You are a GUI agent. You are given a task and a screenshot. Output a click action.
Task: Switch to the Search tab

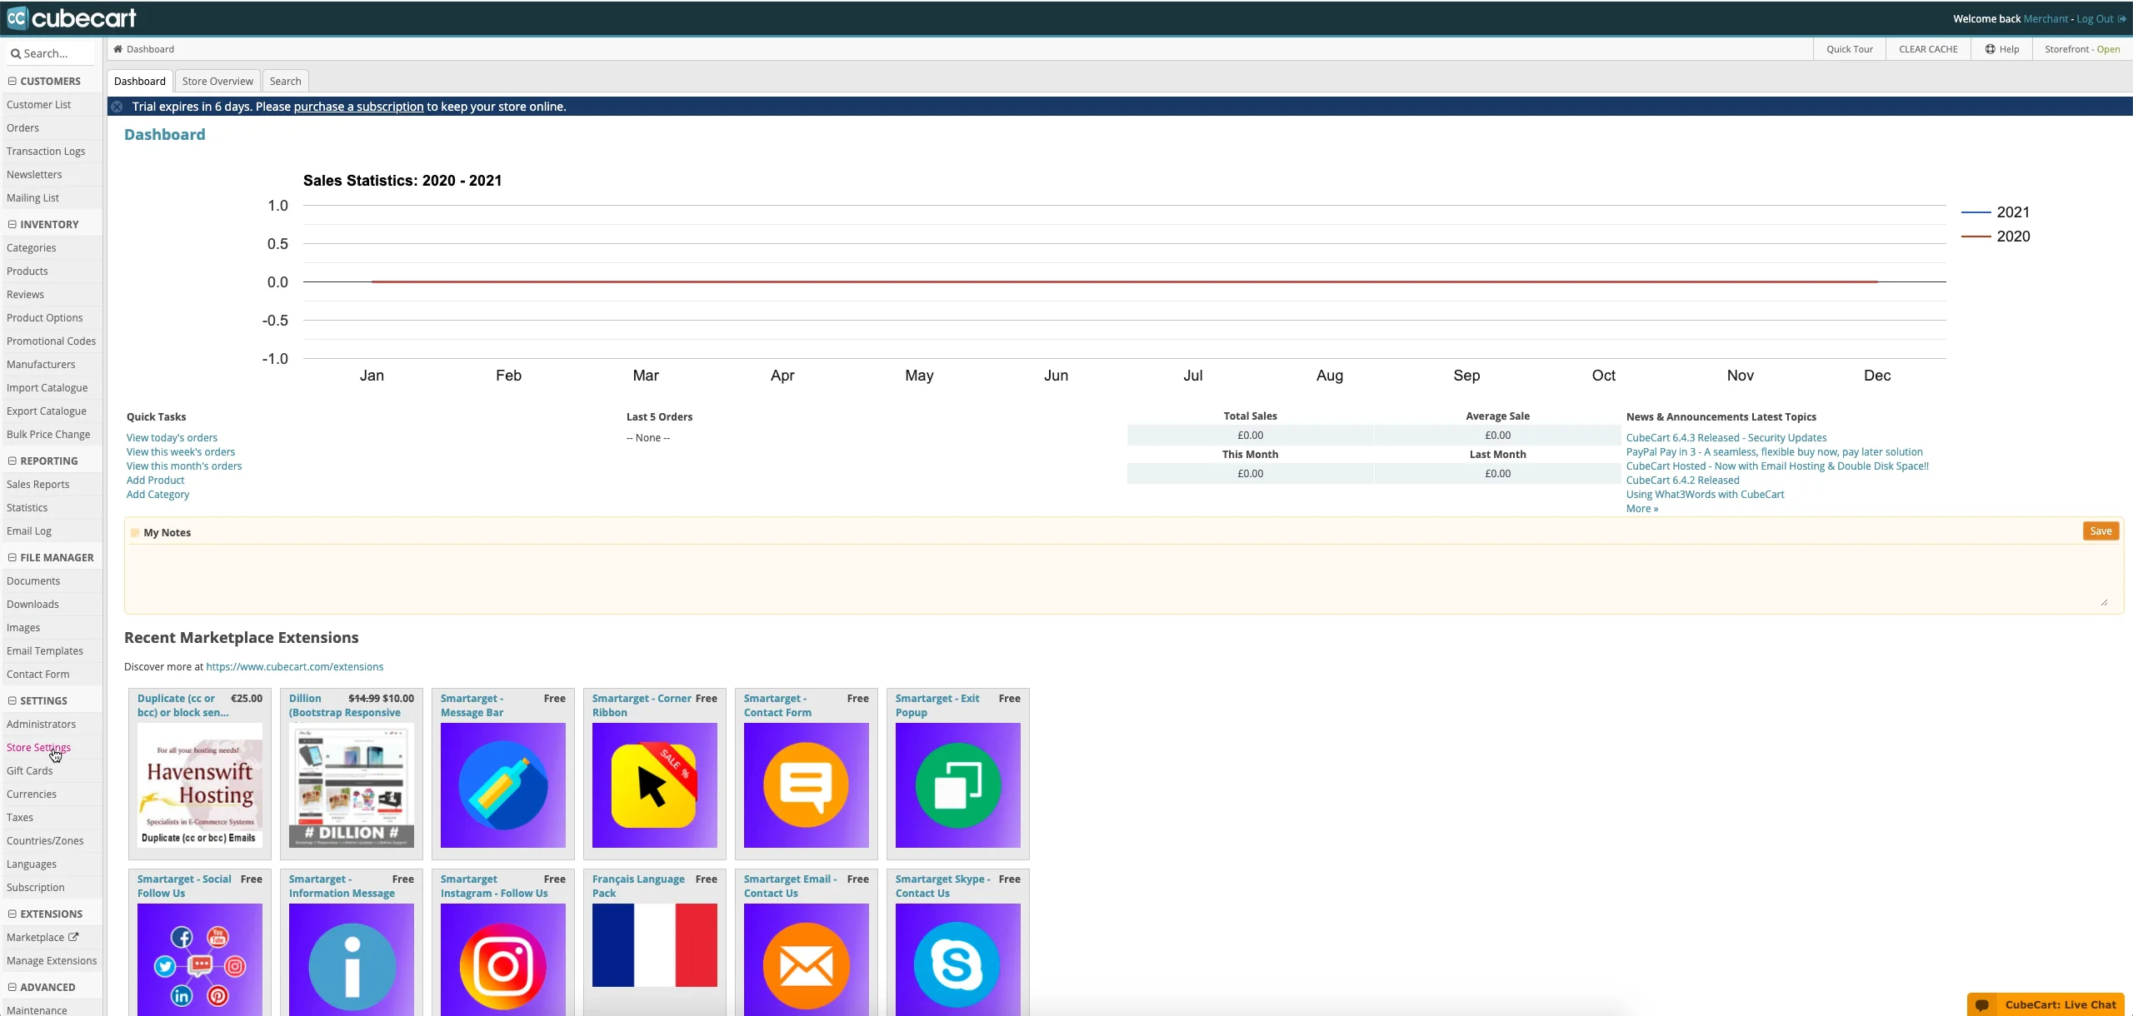(285, 81)
